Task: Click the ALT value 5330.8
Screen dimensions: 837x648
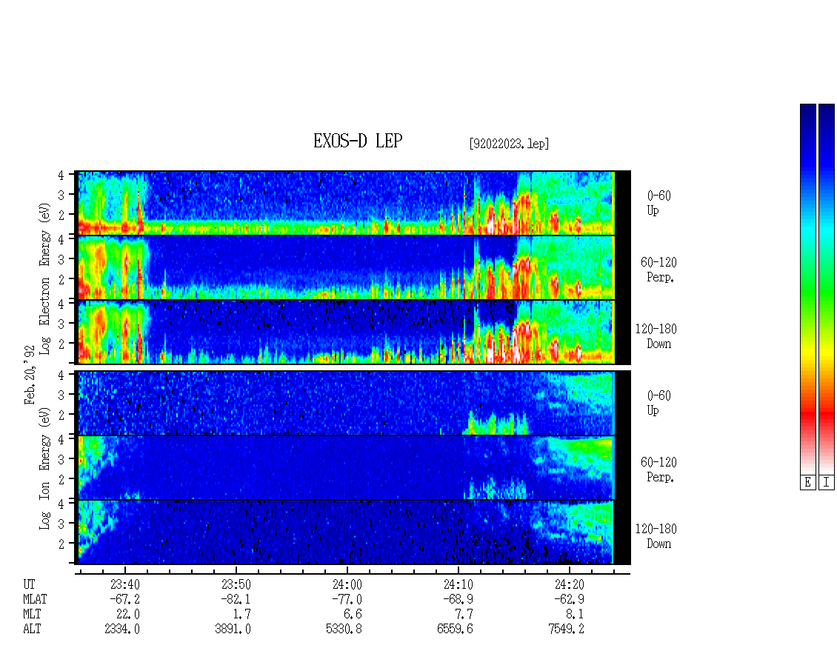Action: [x=344, y=629]
